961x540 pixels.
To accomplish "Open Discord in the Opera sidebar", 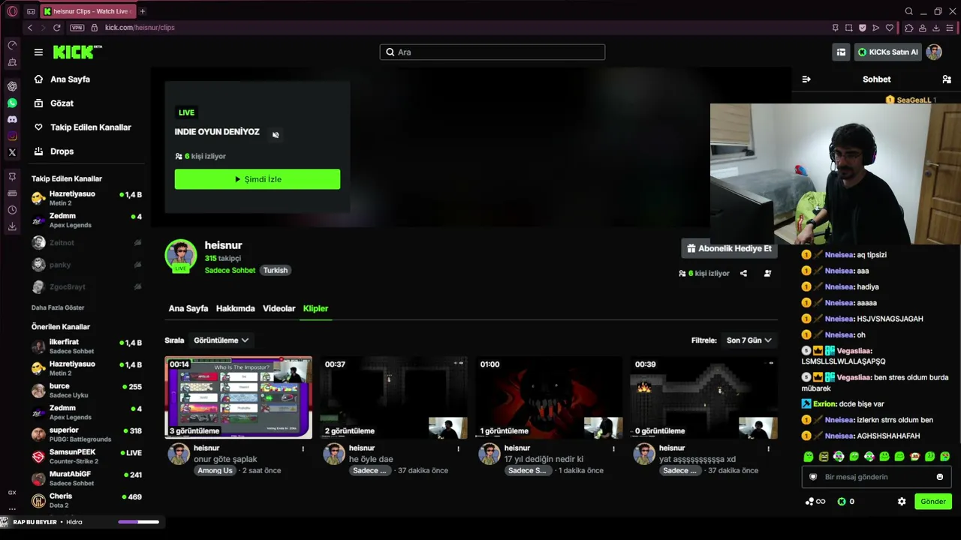I will tap(12, 119).
